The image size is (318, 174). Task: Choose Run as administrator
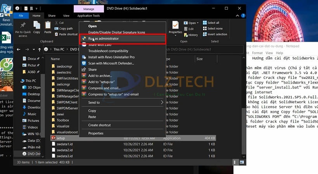(122, 38)
